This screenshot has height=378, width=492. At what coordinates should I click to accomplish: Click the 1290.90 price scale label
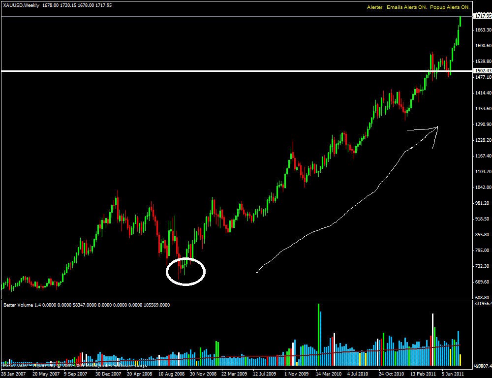point(484,125)
